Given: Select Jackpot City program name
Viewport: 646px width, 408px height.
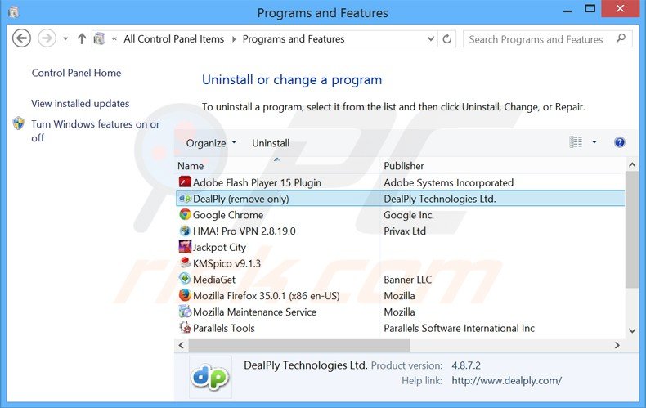Looking at the screenshot, I should pos(219,247).
